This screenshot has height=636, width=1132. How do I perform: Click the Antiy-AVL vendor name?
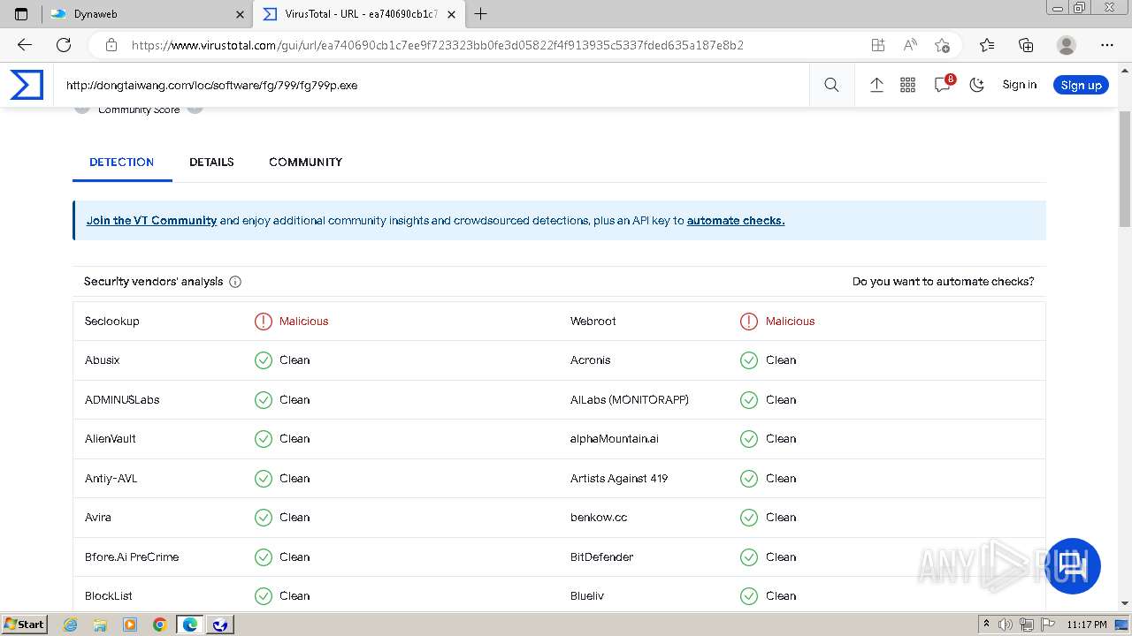pos(111,479)
